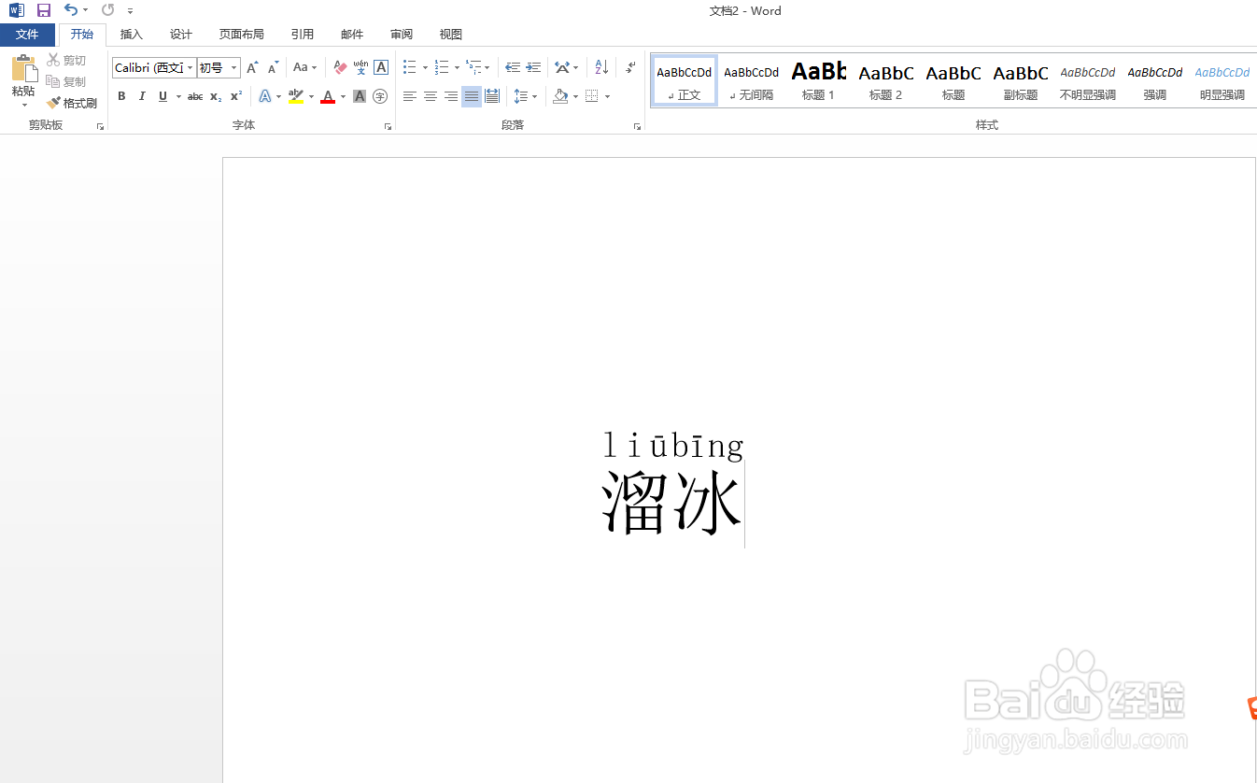This screenshot has width=1257, height=783.
Task: Apply the 标题 1 style
Action: [818, 79]
